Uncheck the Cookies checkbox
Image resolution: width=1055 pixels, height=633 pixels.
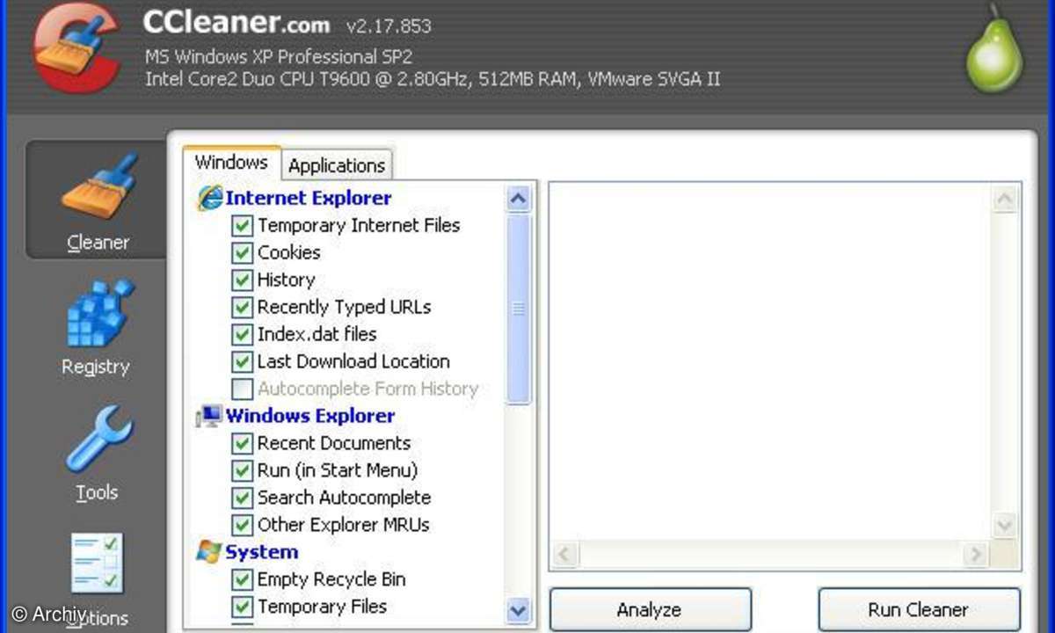242,253
